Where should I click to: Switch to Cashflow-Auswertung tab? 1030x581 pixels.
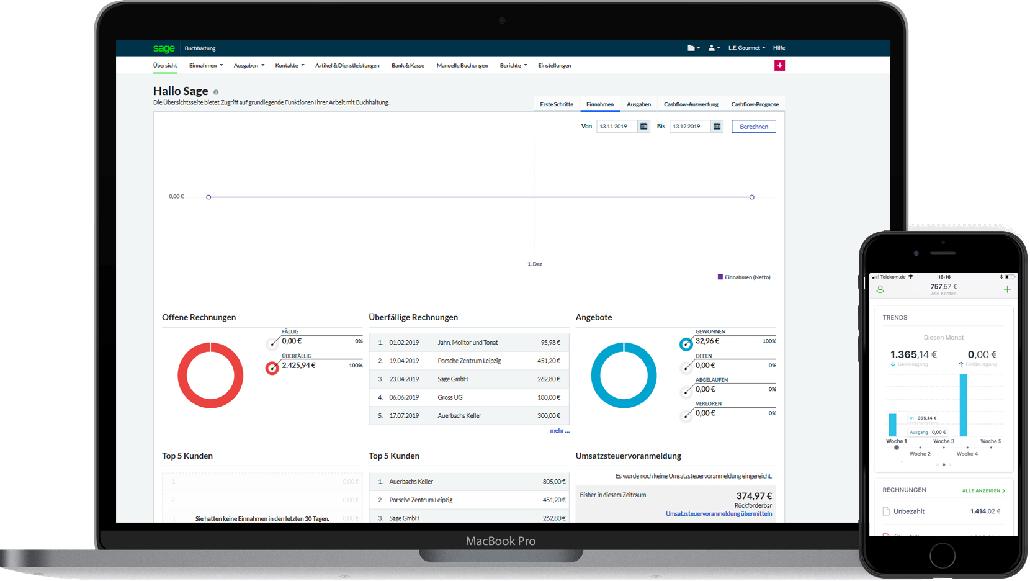[x=691, y=104]
